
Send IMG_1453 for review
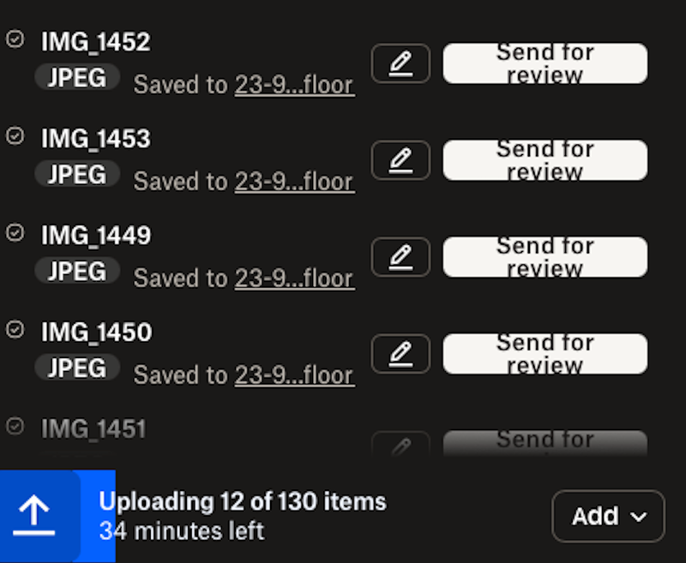click(545, 160)
